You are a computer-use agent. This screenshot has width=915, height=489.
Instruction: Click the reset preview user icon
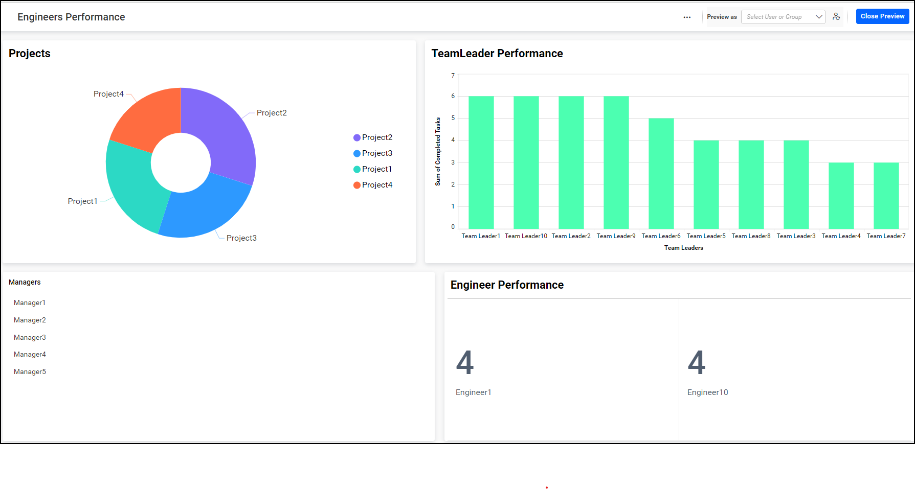(836, 16)
